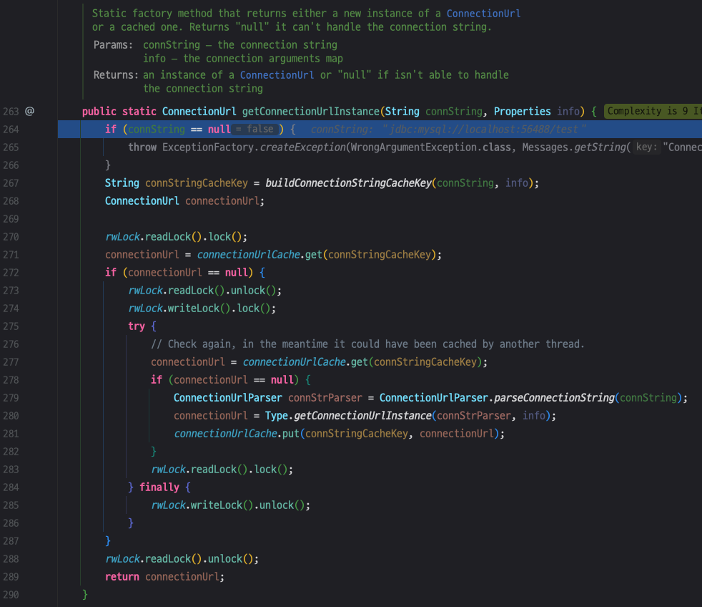Click the 'Params:' label in the doc comment
This screenshot has width=702, height=607.
pos(113,45)
